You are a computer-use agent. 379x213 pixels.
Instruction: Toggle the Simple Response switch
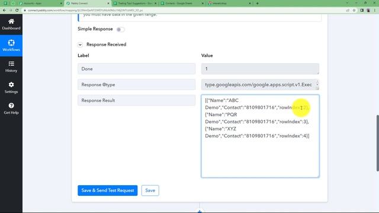(120, 30)
